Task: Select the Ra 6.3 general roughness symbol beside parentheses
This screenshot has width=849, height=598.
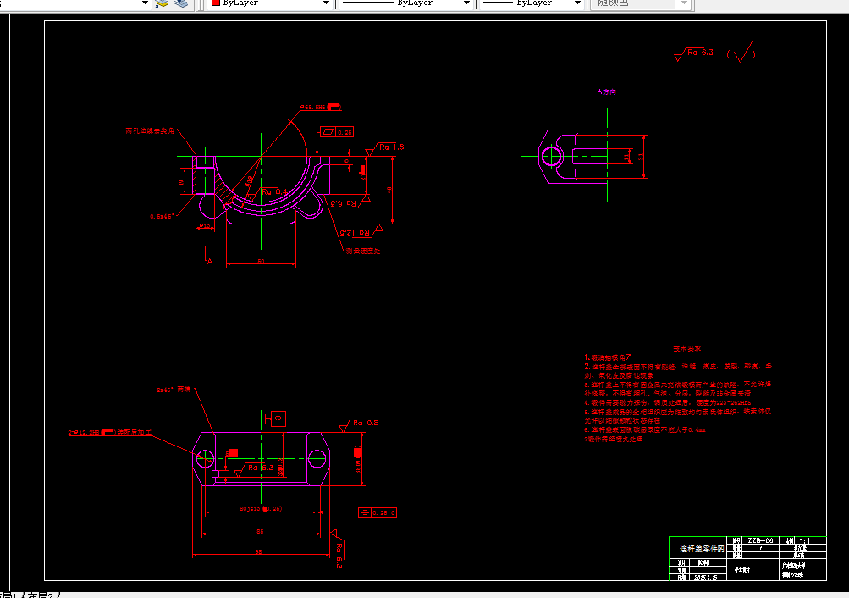Action: pyautogui.click(x=694, y=54)
